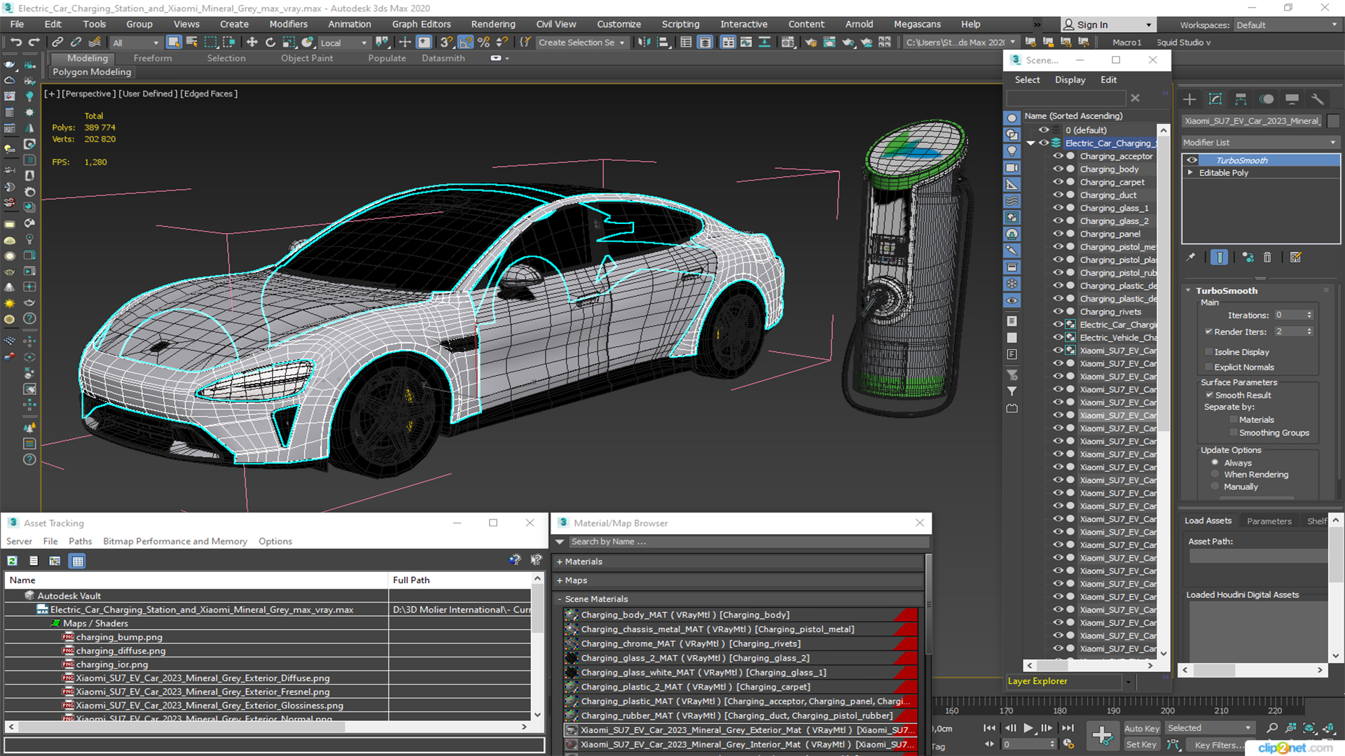This screenshot has height=756, width=1345.
Task: Choose Rectangular Selection Region tool
Action: (210, 43)
